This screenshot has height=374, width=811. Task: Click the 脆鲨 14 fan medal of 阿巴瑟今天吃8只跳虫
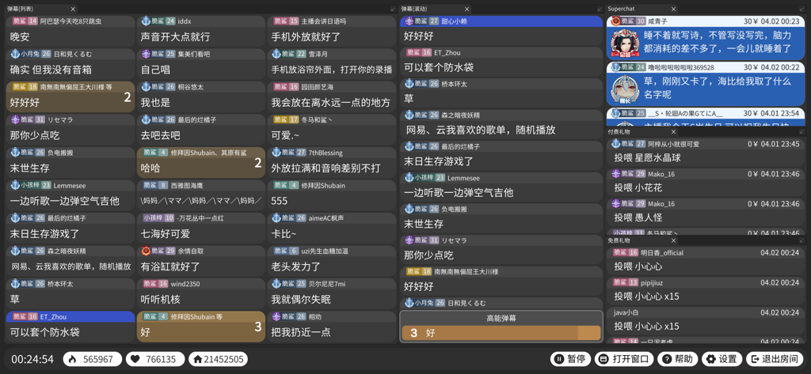tap(25, 21)
